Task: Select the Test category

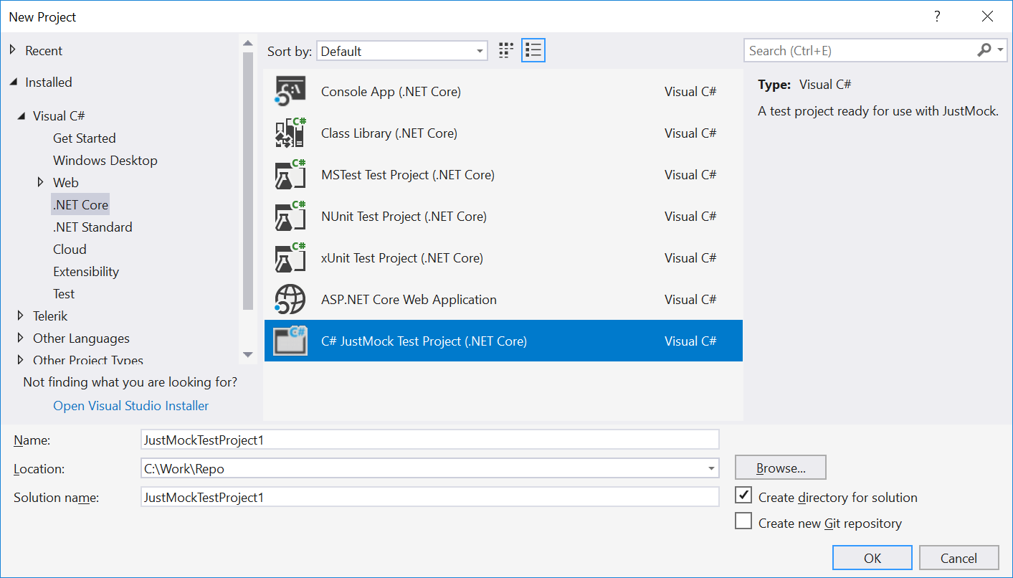Action: [64, 293]
